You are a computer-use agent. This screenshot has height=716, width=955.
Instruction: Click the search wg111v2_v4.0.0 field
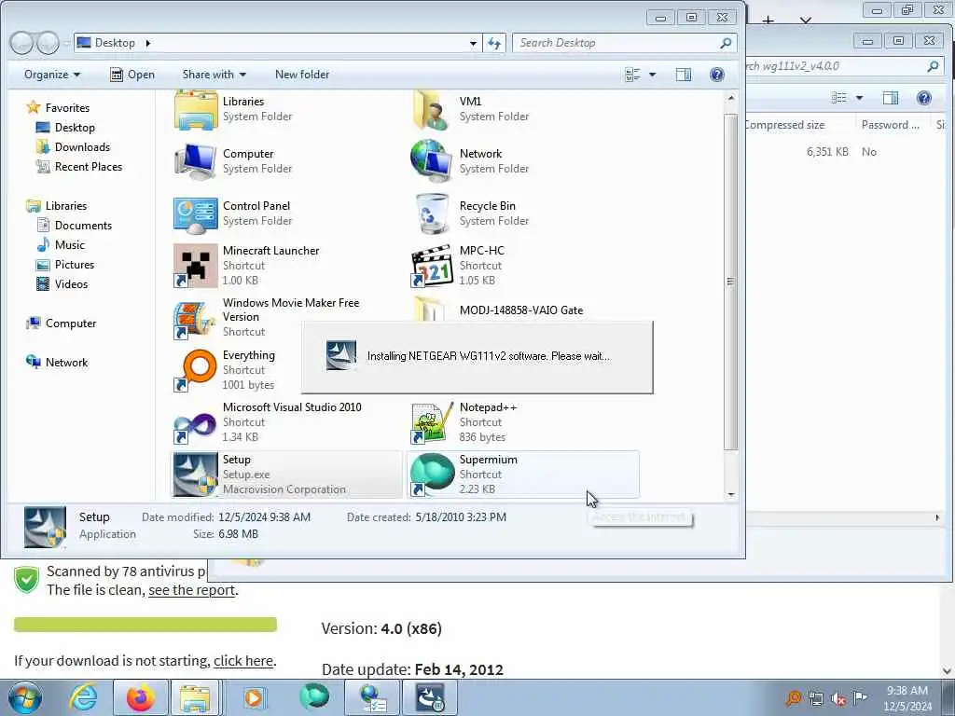[x=843, y=66]
